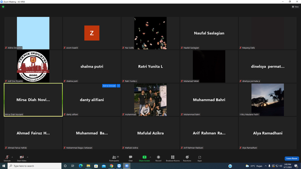This screenshot has width=301, height=169.
Task: Select the Arif Rahman Rabbani participant tile
Action: pos(209,133)
